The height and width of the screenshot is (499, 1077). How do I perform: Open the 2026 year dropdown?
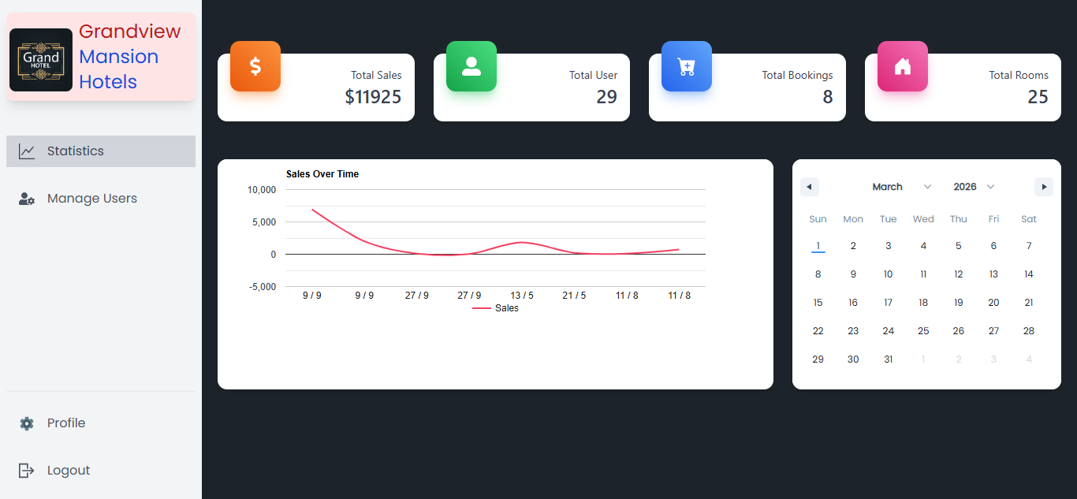tap(974, 187)
